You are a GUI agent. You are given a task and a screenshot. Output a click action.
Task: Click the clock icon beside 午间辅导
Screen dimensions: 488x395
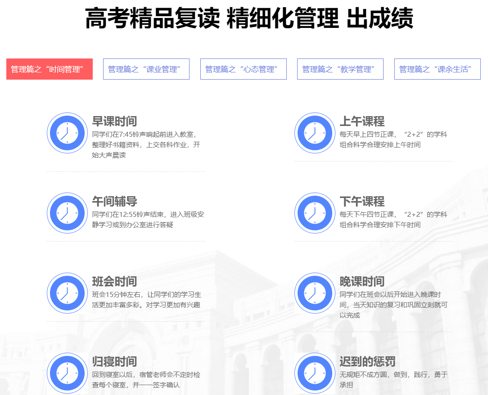(67, 213)
